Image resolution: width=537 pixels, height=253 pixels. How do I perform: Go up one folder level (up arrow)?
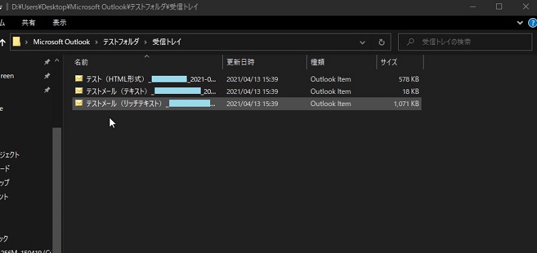pos(3,42)
